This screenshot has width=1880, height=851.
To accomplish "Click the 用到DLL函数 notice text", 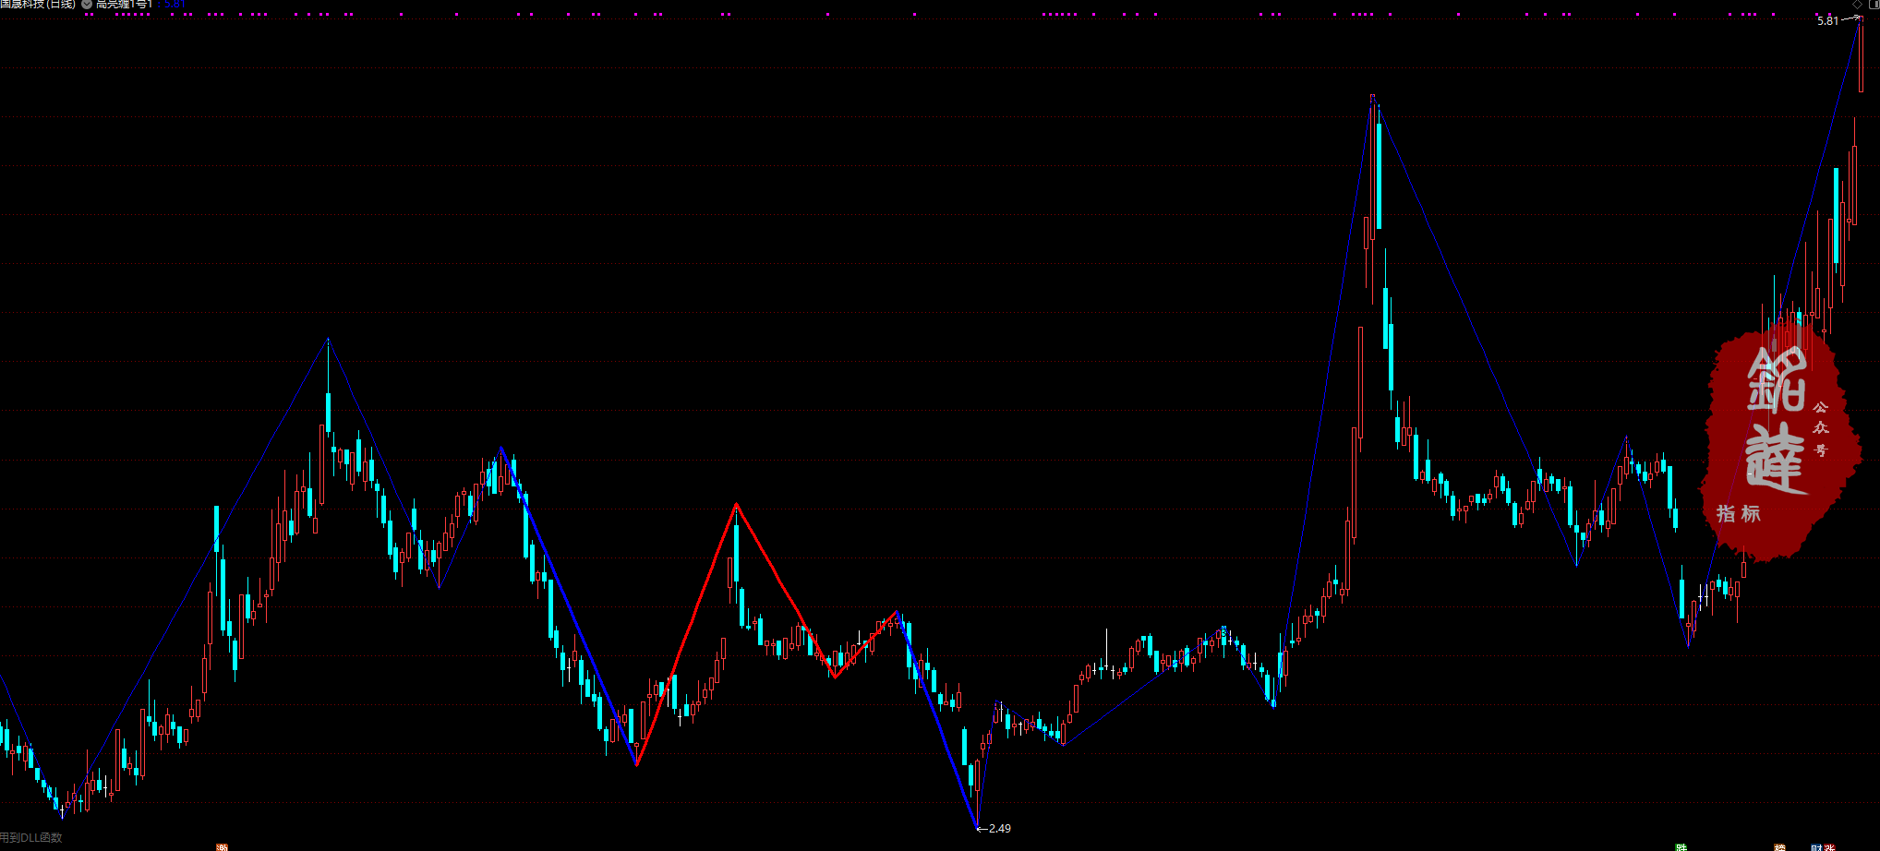I will (x=31, y=837).
